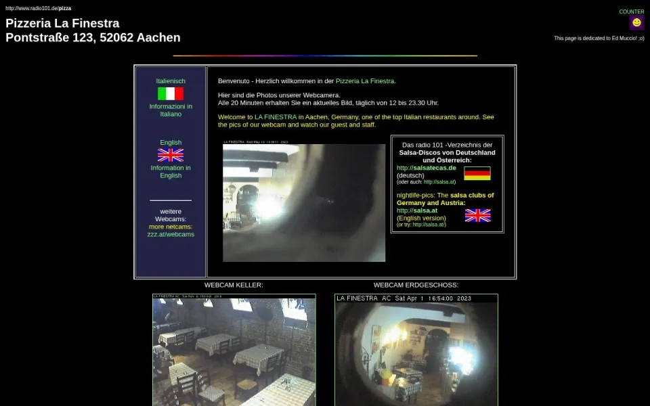Open the 'Information in English' link
Viewport: 650px width, 406px height.
[x=171, y=171]
